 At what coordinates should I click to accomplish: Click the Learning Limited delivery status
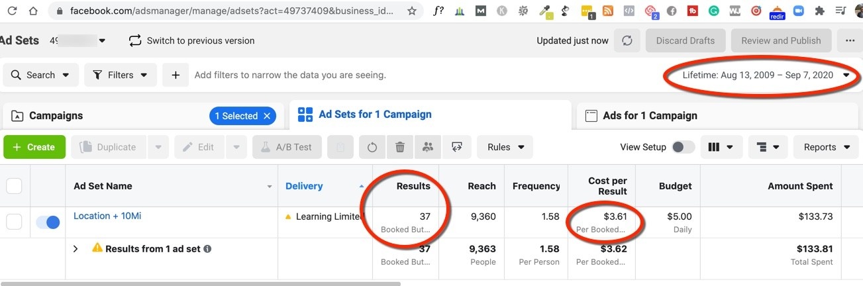pyautogui.click(x=330, y=216)
